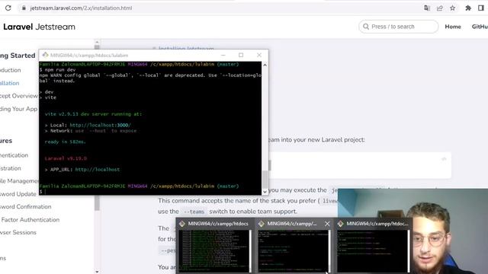Open the Profile Management sidebar link
Screen dimensions: 488x274
pyautogui.click(x=19, y=181)
